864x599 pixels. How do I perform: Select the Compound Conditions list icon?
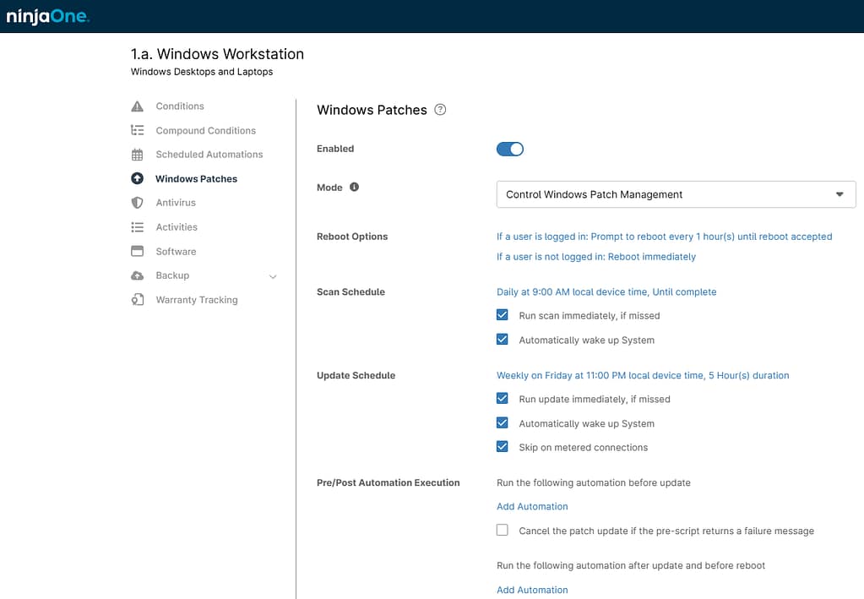coord(139,130)
